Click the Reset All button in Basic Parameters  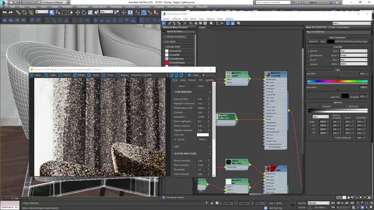click(313, 41)
